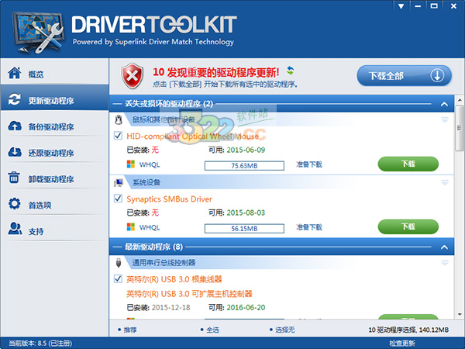Click the USB controller category icon
The height and width of the screenshot is (349, 465).
[119, 263]
